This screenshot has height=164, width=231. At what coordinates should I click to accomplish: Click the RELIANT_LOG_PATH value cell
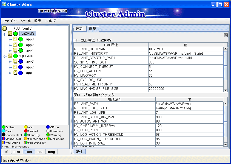tap(189, 108)
